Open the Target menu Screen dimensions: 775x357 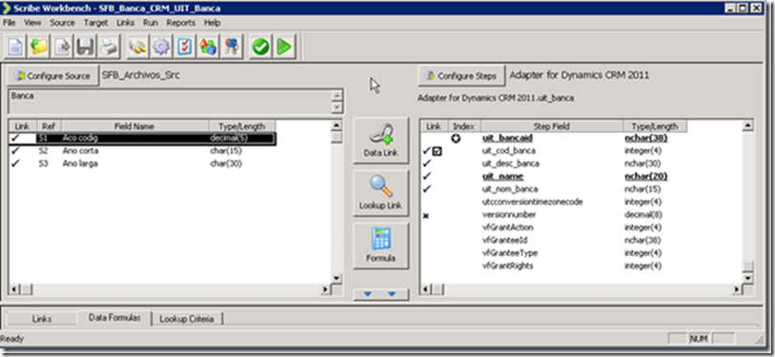pos(96,23)
